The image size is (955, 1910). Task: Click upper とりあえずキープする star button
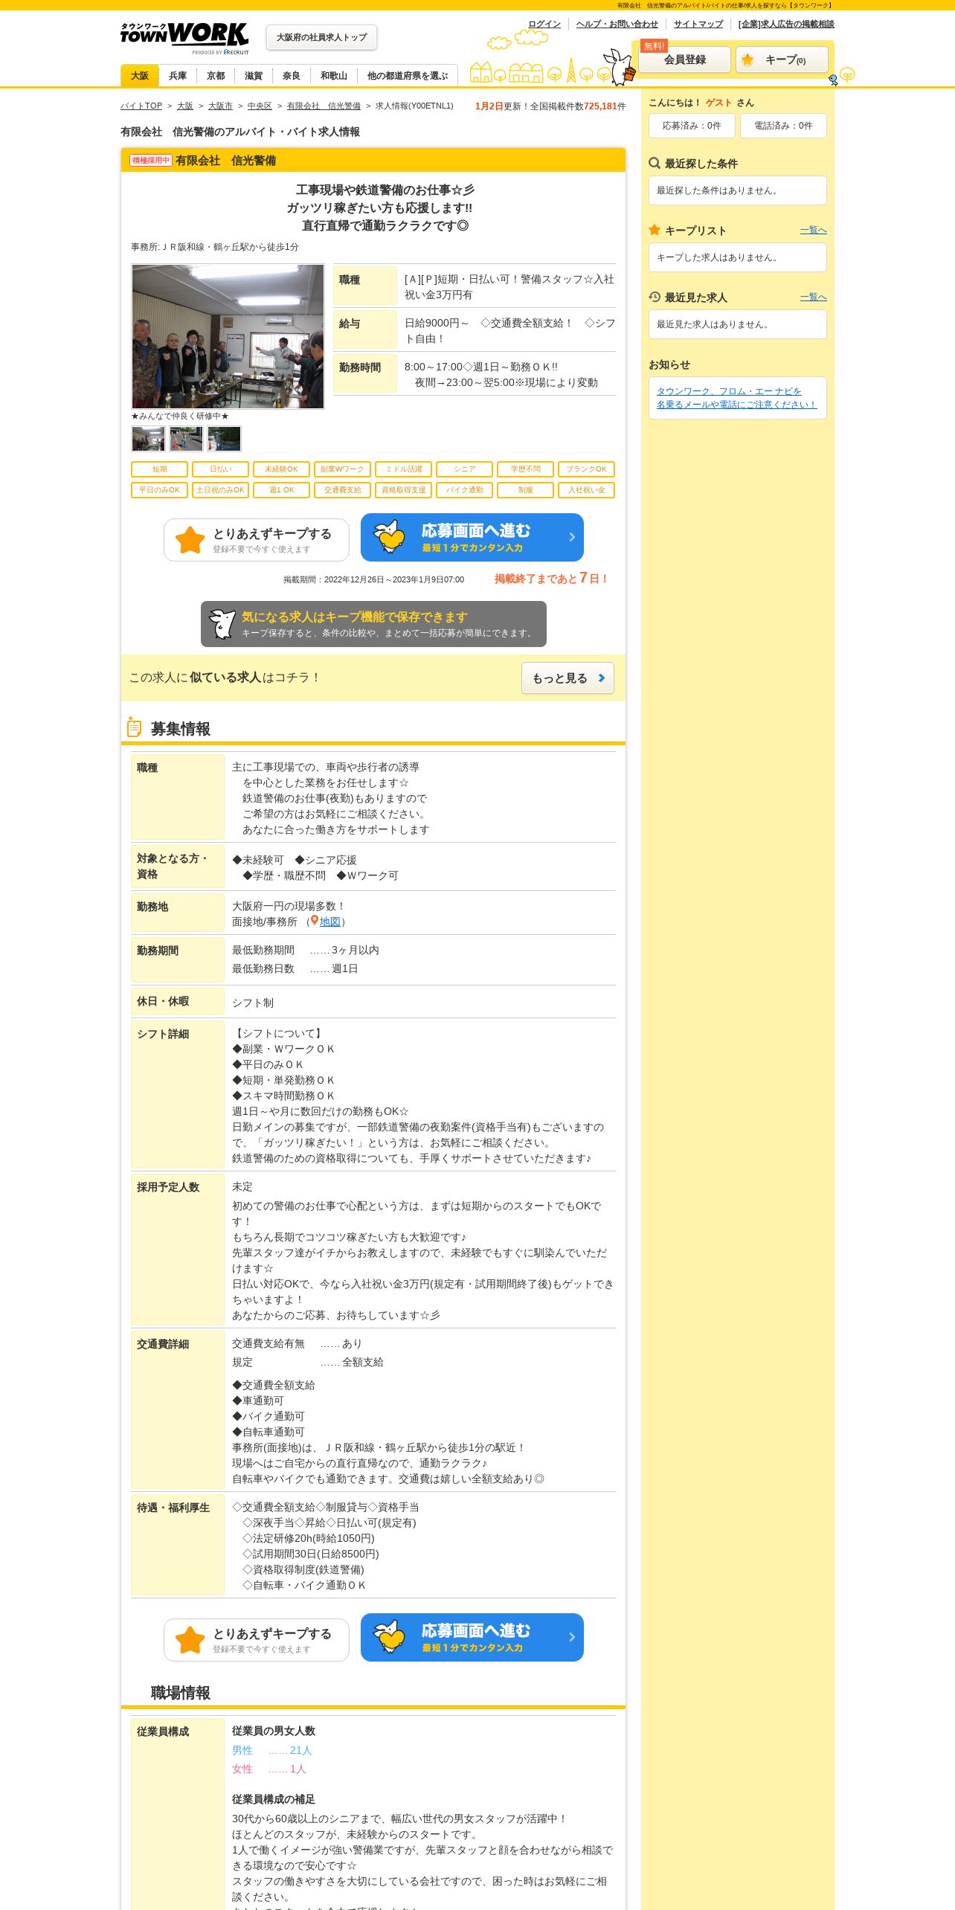click(257, 540)
